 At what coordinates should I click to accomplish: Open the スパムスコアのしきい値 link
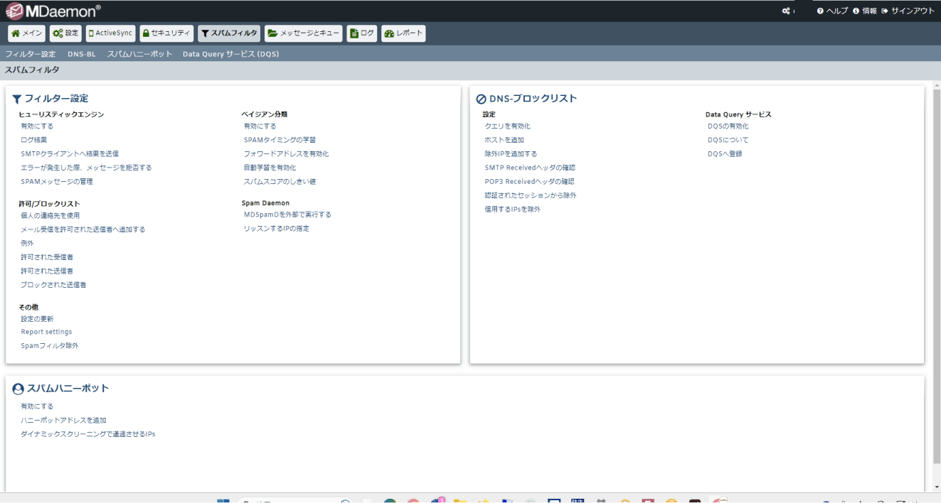tap(280, 181)
